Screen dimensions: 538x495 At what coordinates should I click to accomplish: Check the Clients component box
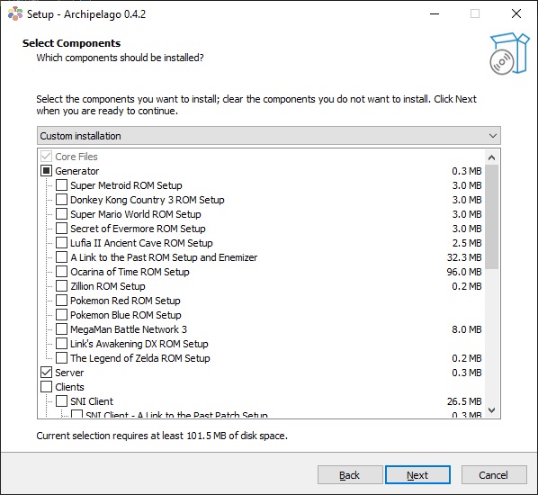[x=46, y=386]
